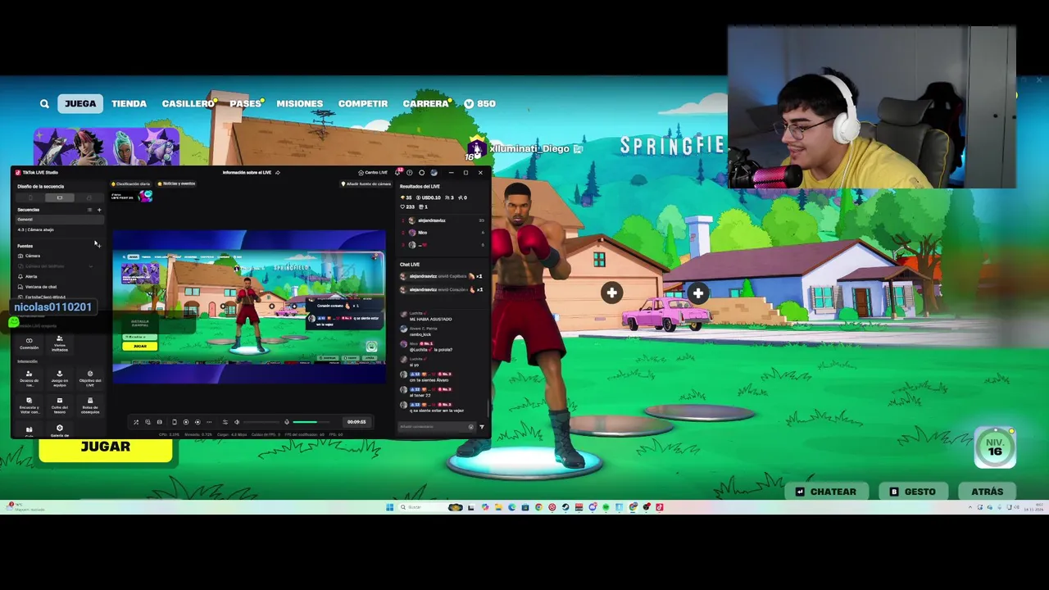
Task: Open the Juego en equipo tool
Action: tap(60, 379)
